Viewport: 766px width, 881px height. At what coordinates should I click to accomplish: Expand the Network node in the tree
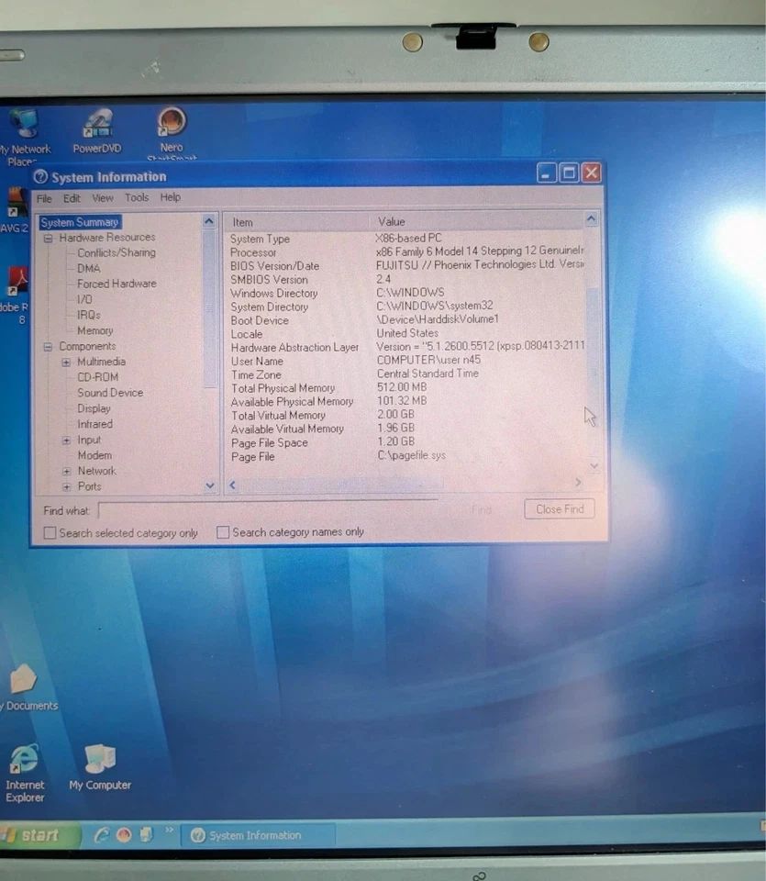click(x=65, y=470)
